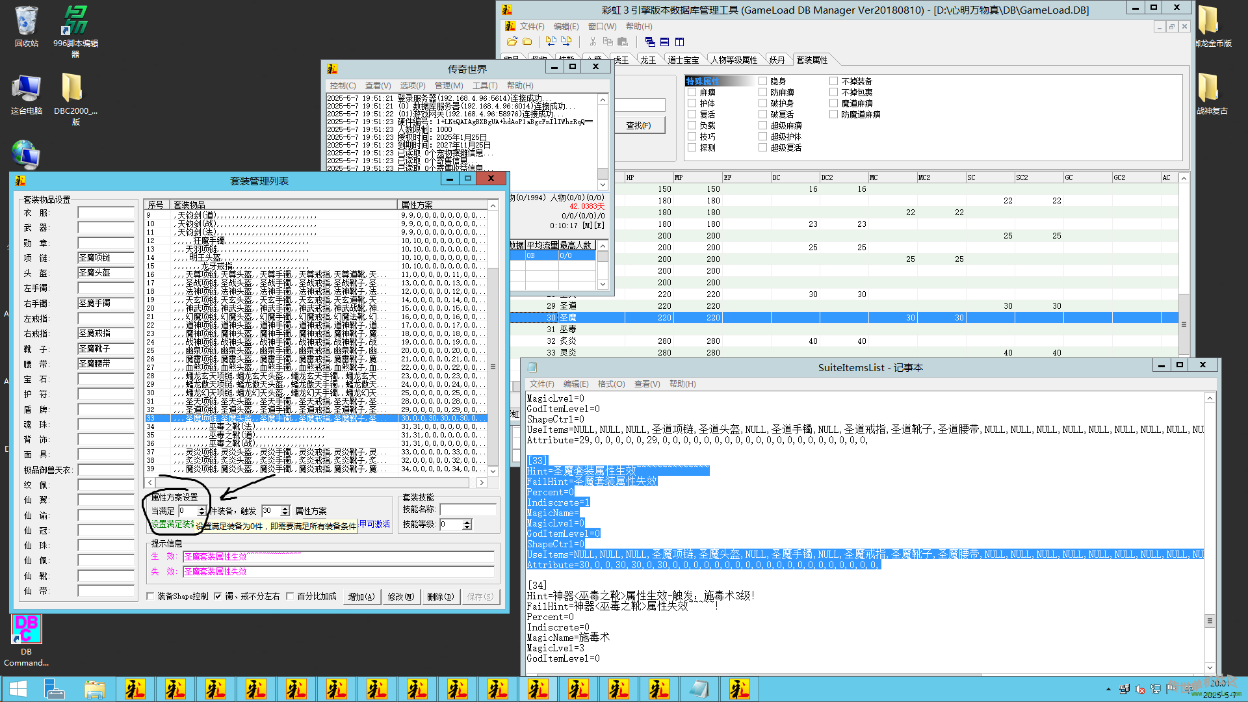Click the 修改(M) button

click(401, 596)
